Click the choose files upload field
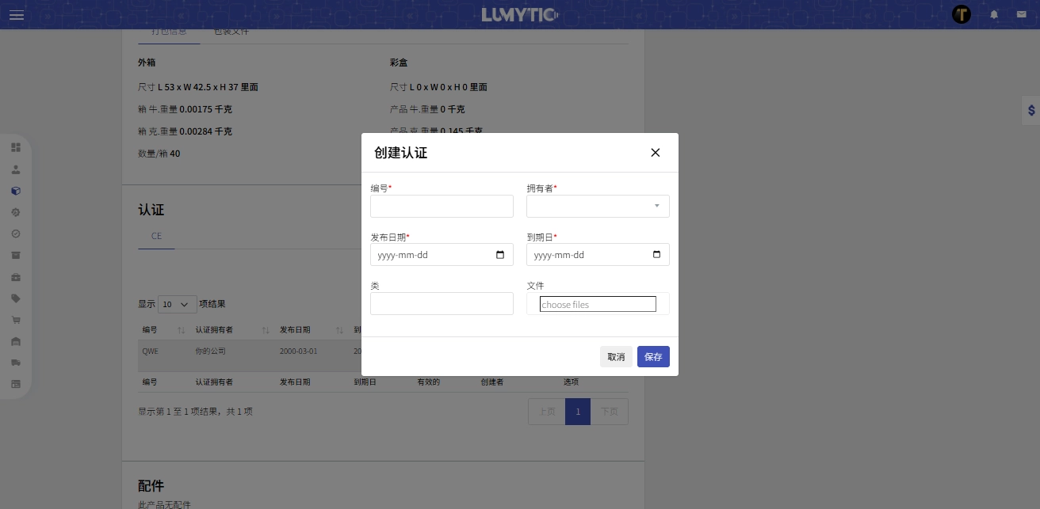 [598, 304]
